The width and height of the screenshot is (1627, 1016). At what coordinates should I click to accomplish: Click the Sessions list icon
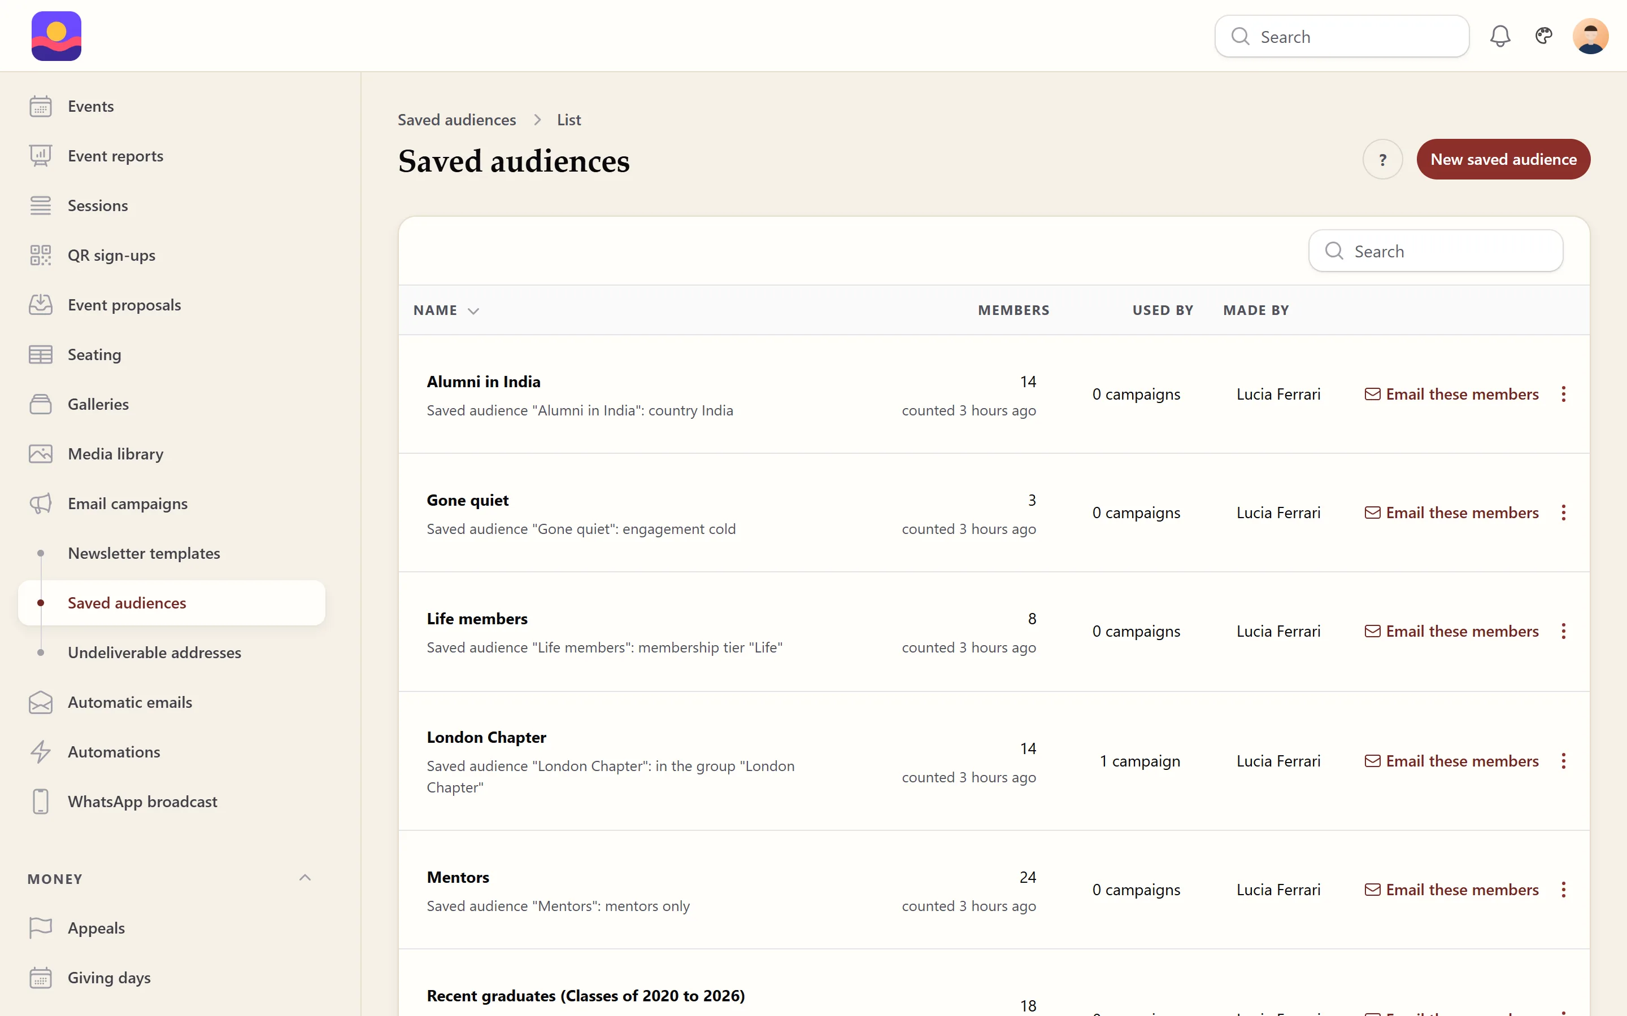40,205
